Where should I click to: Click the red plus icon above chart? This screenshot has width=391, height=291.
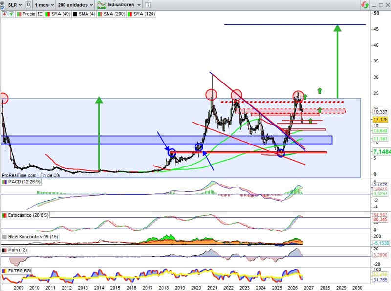click(4, 14)
